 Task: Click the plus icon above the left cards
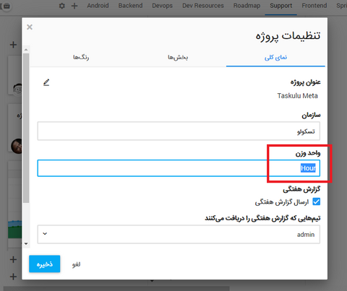tap(13, 45)
